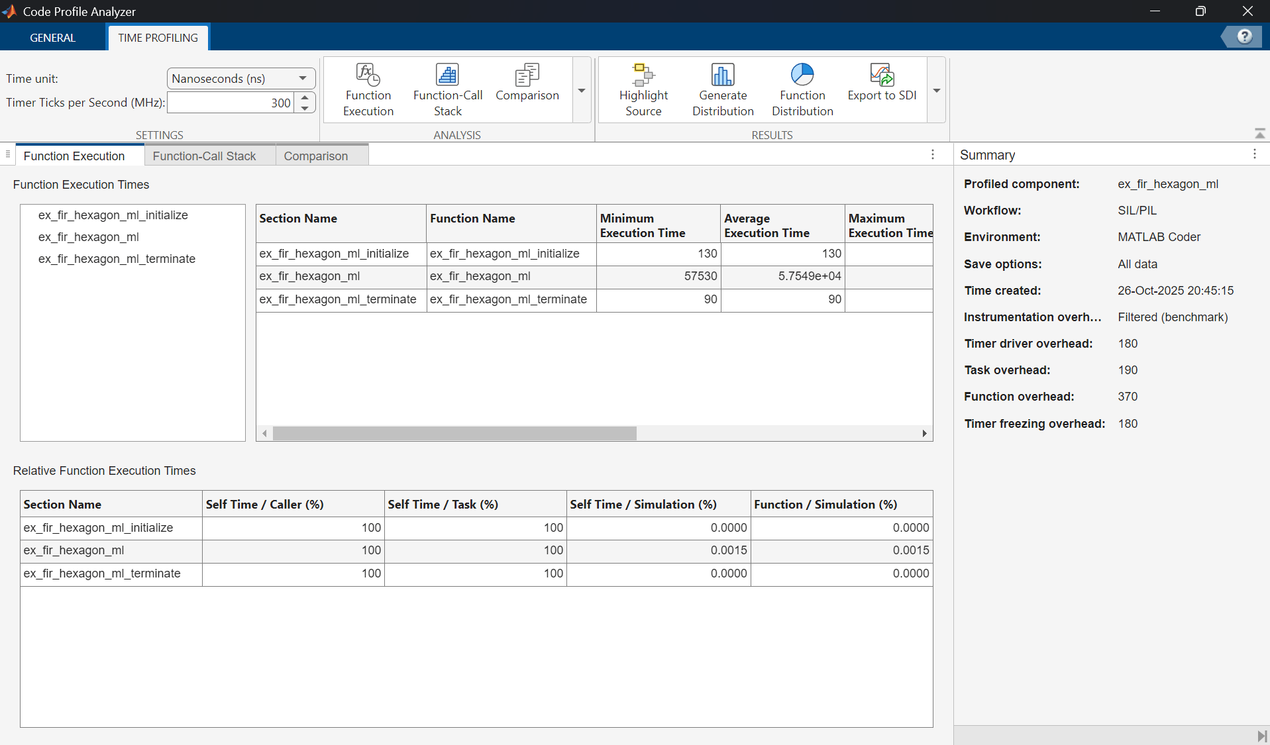
Task: Open the Function-Call Stack panel tab
Action: [x=204, y=156]
